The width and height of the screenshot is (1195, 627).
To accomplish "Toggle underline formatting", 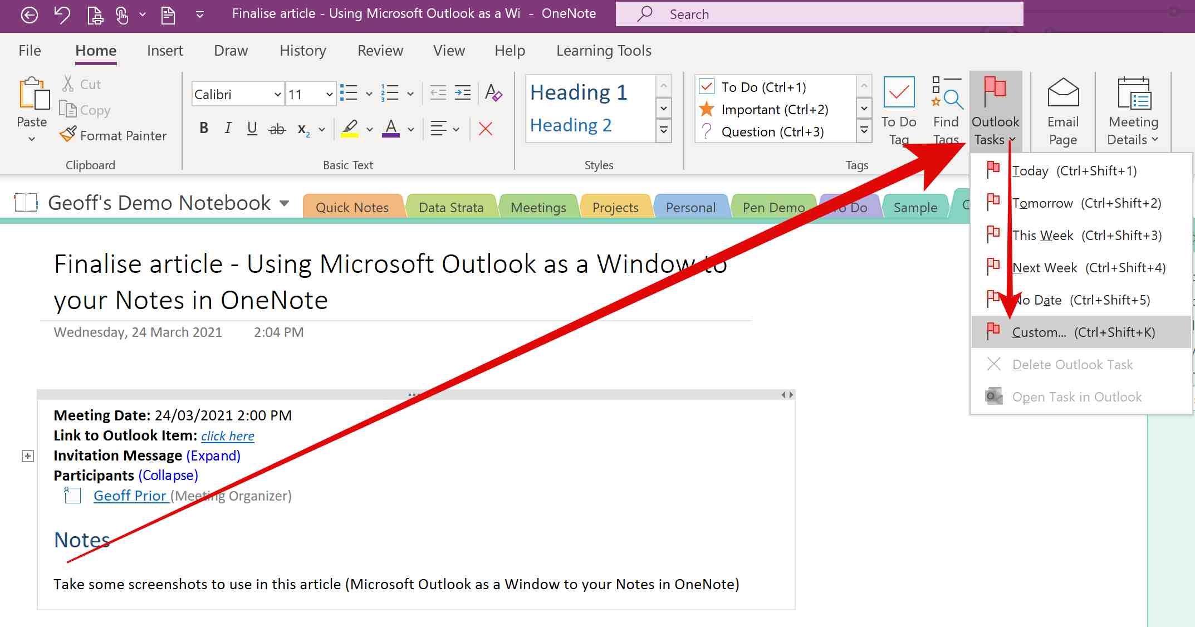I will [252, 128].
